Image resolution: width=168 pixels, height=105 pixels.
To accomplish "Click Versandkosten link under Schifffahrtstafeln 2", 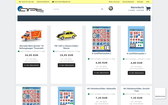I will [103, 69].
